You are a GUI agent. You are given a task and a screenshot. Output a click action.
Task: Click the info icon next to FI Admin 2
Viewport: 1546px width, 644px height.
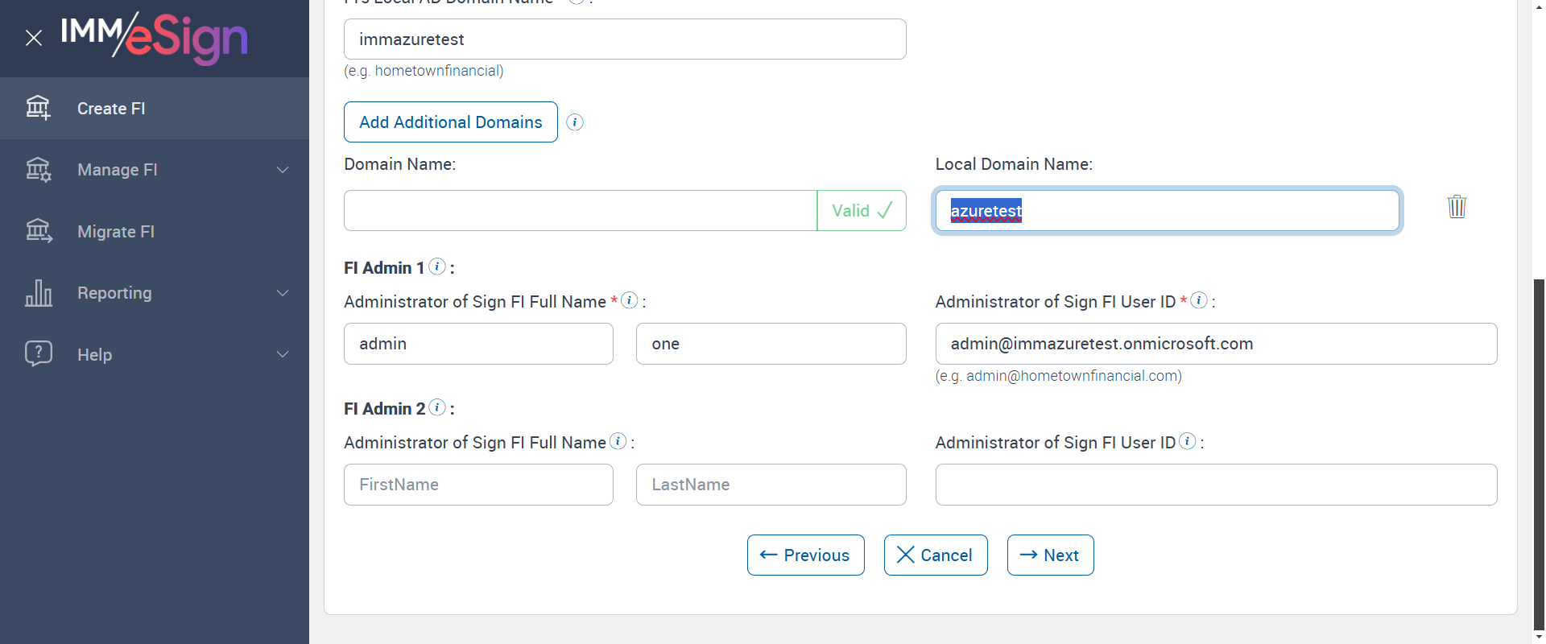tap(437, 407)
